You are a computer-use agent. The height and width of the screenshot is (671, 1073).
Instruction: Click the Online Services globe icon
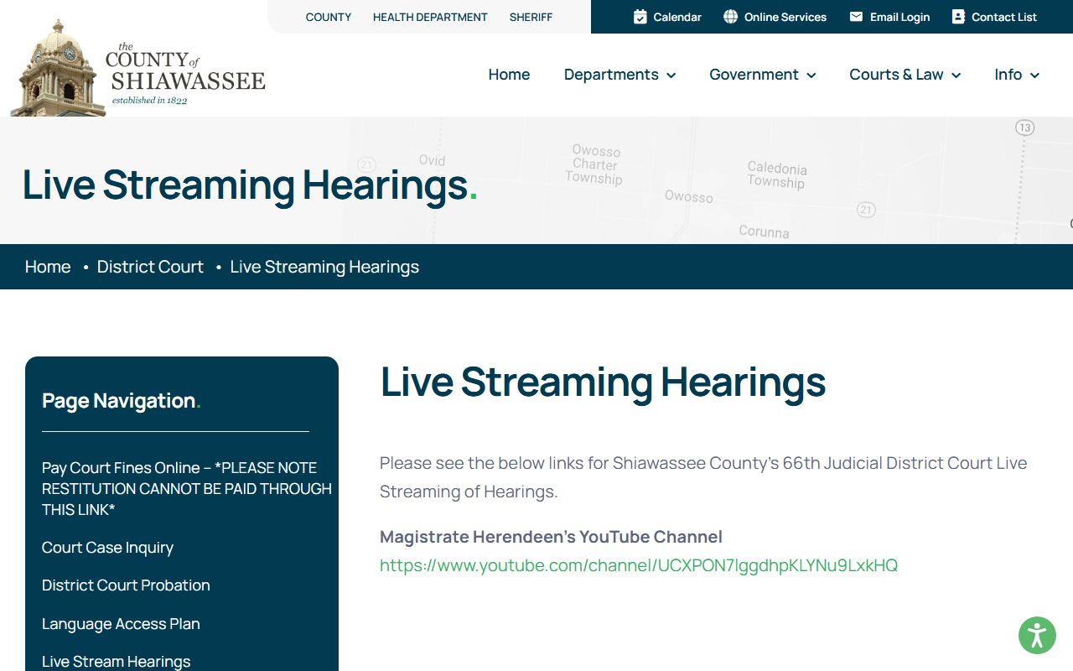730,17
